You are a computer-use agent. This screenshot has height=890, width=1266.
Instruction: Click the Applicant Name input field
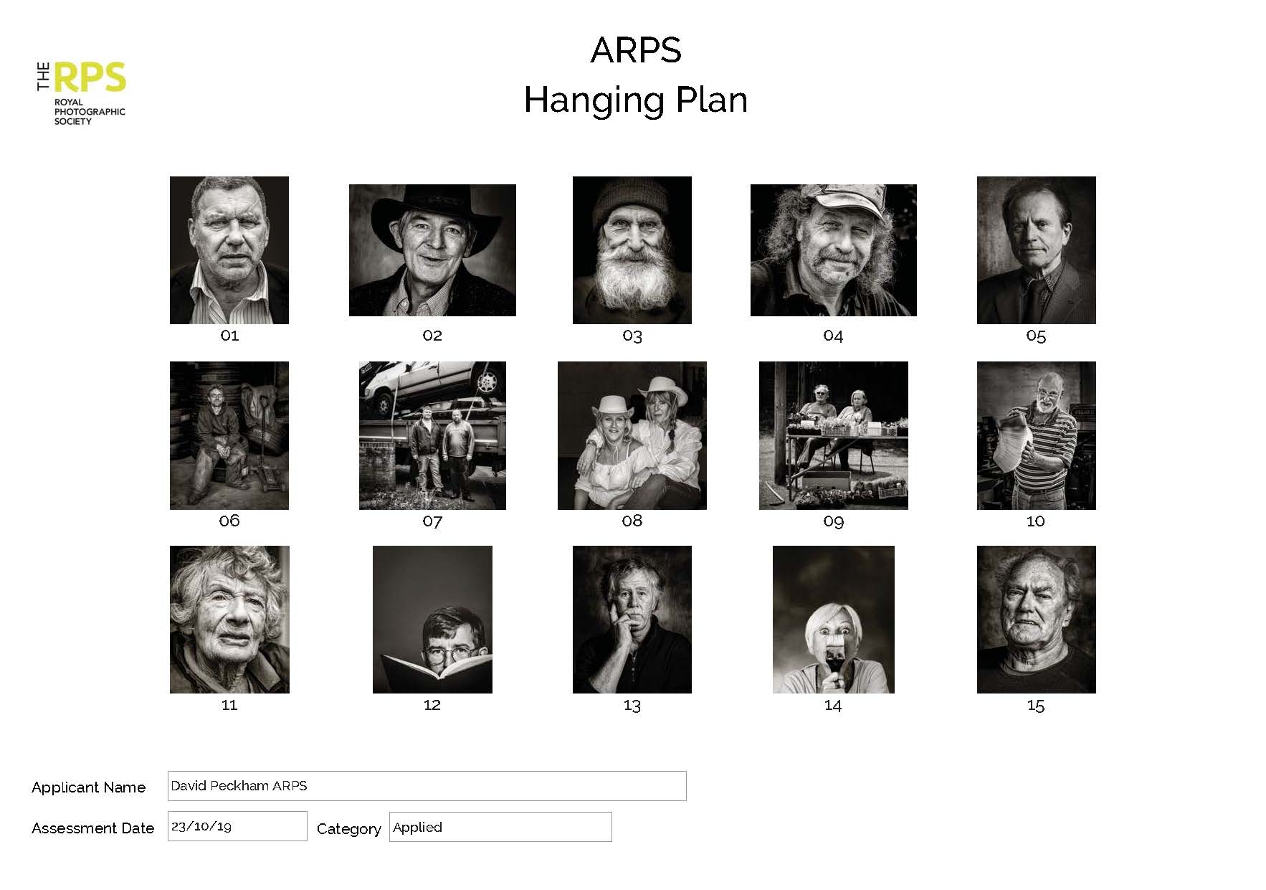[427, 786]
